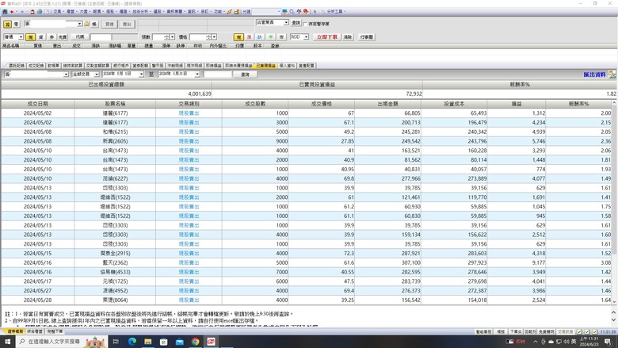Click the trading app icon on the taskbar
The height and width of the screenshot is (348, 618).
211,342
